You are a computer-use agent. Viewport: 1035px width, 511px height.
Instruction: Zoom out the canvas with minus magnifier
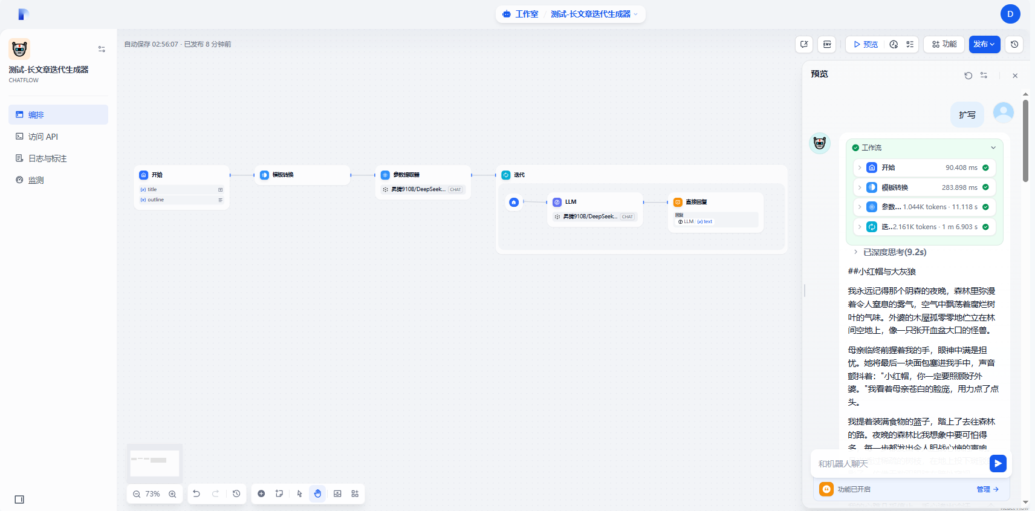coord(137,494)
